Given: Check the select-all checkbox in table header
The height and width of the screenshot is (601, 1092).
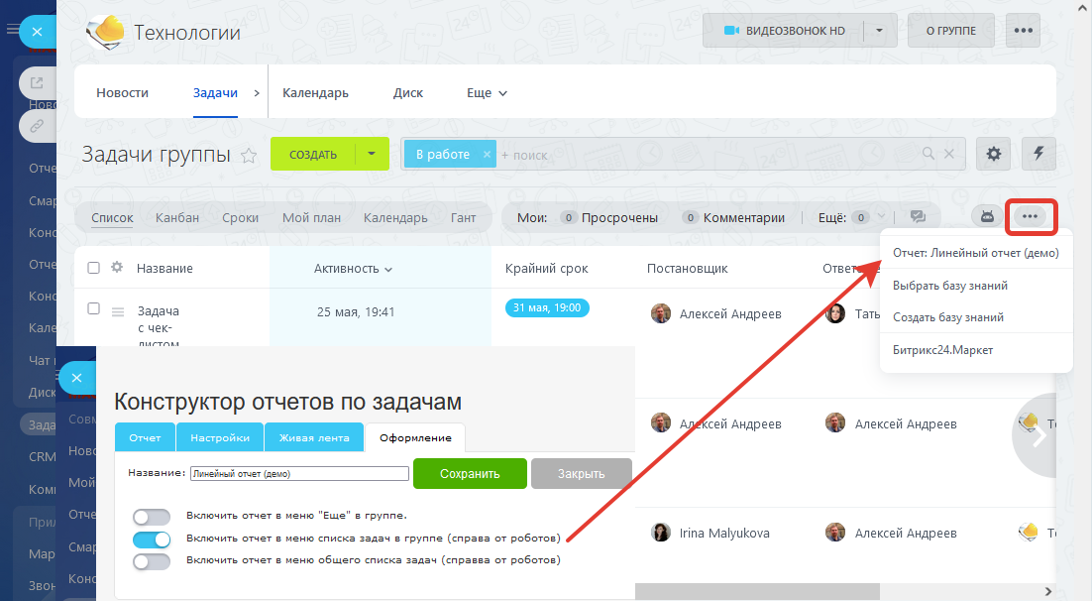Looking at the screenshot, I should click(94, 268).
